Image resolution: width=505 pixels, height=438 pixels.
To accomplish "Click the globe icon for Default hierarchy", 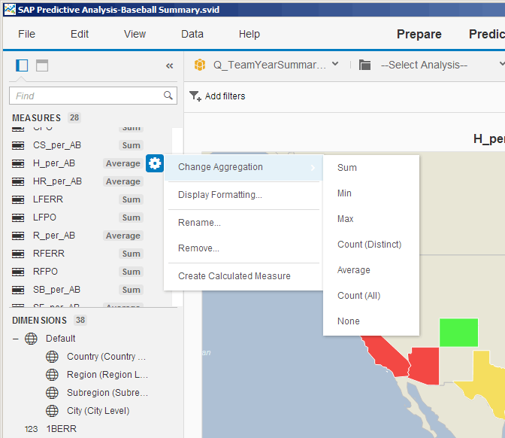I will click(x=31, y=339).
